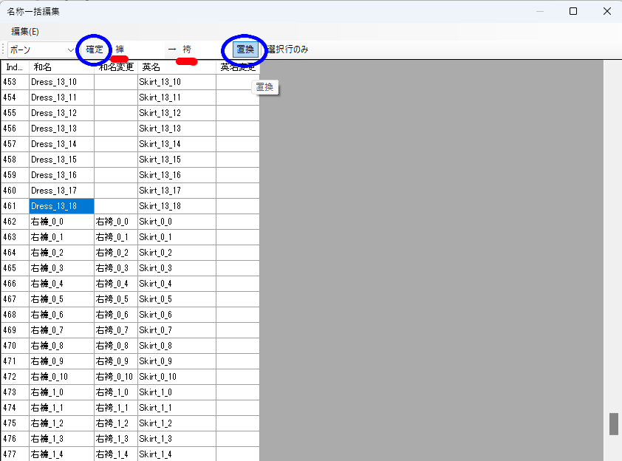The image size is (622, 461).
Task: Select the cell Dress_13_11
Action: click(x=61, y=98)
